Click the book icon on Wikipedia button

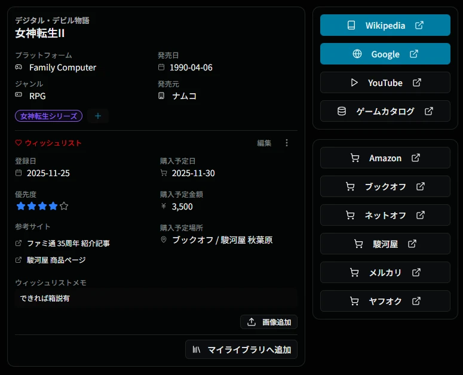point(351,25)
